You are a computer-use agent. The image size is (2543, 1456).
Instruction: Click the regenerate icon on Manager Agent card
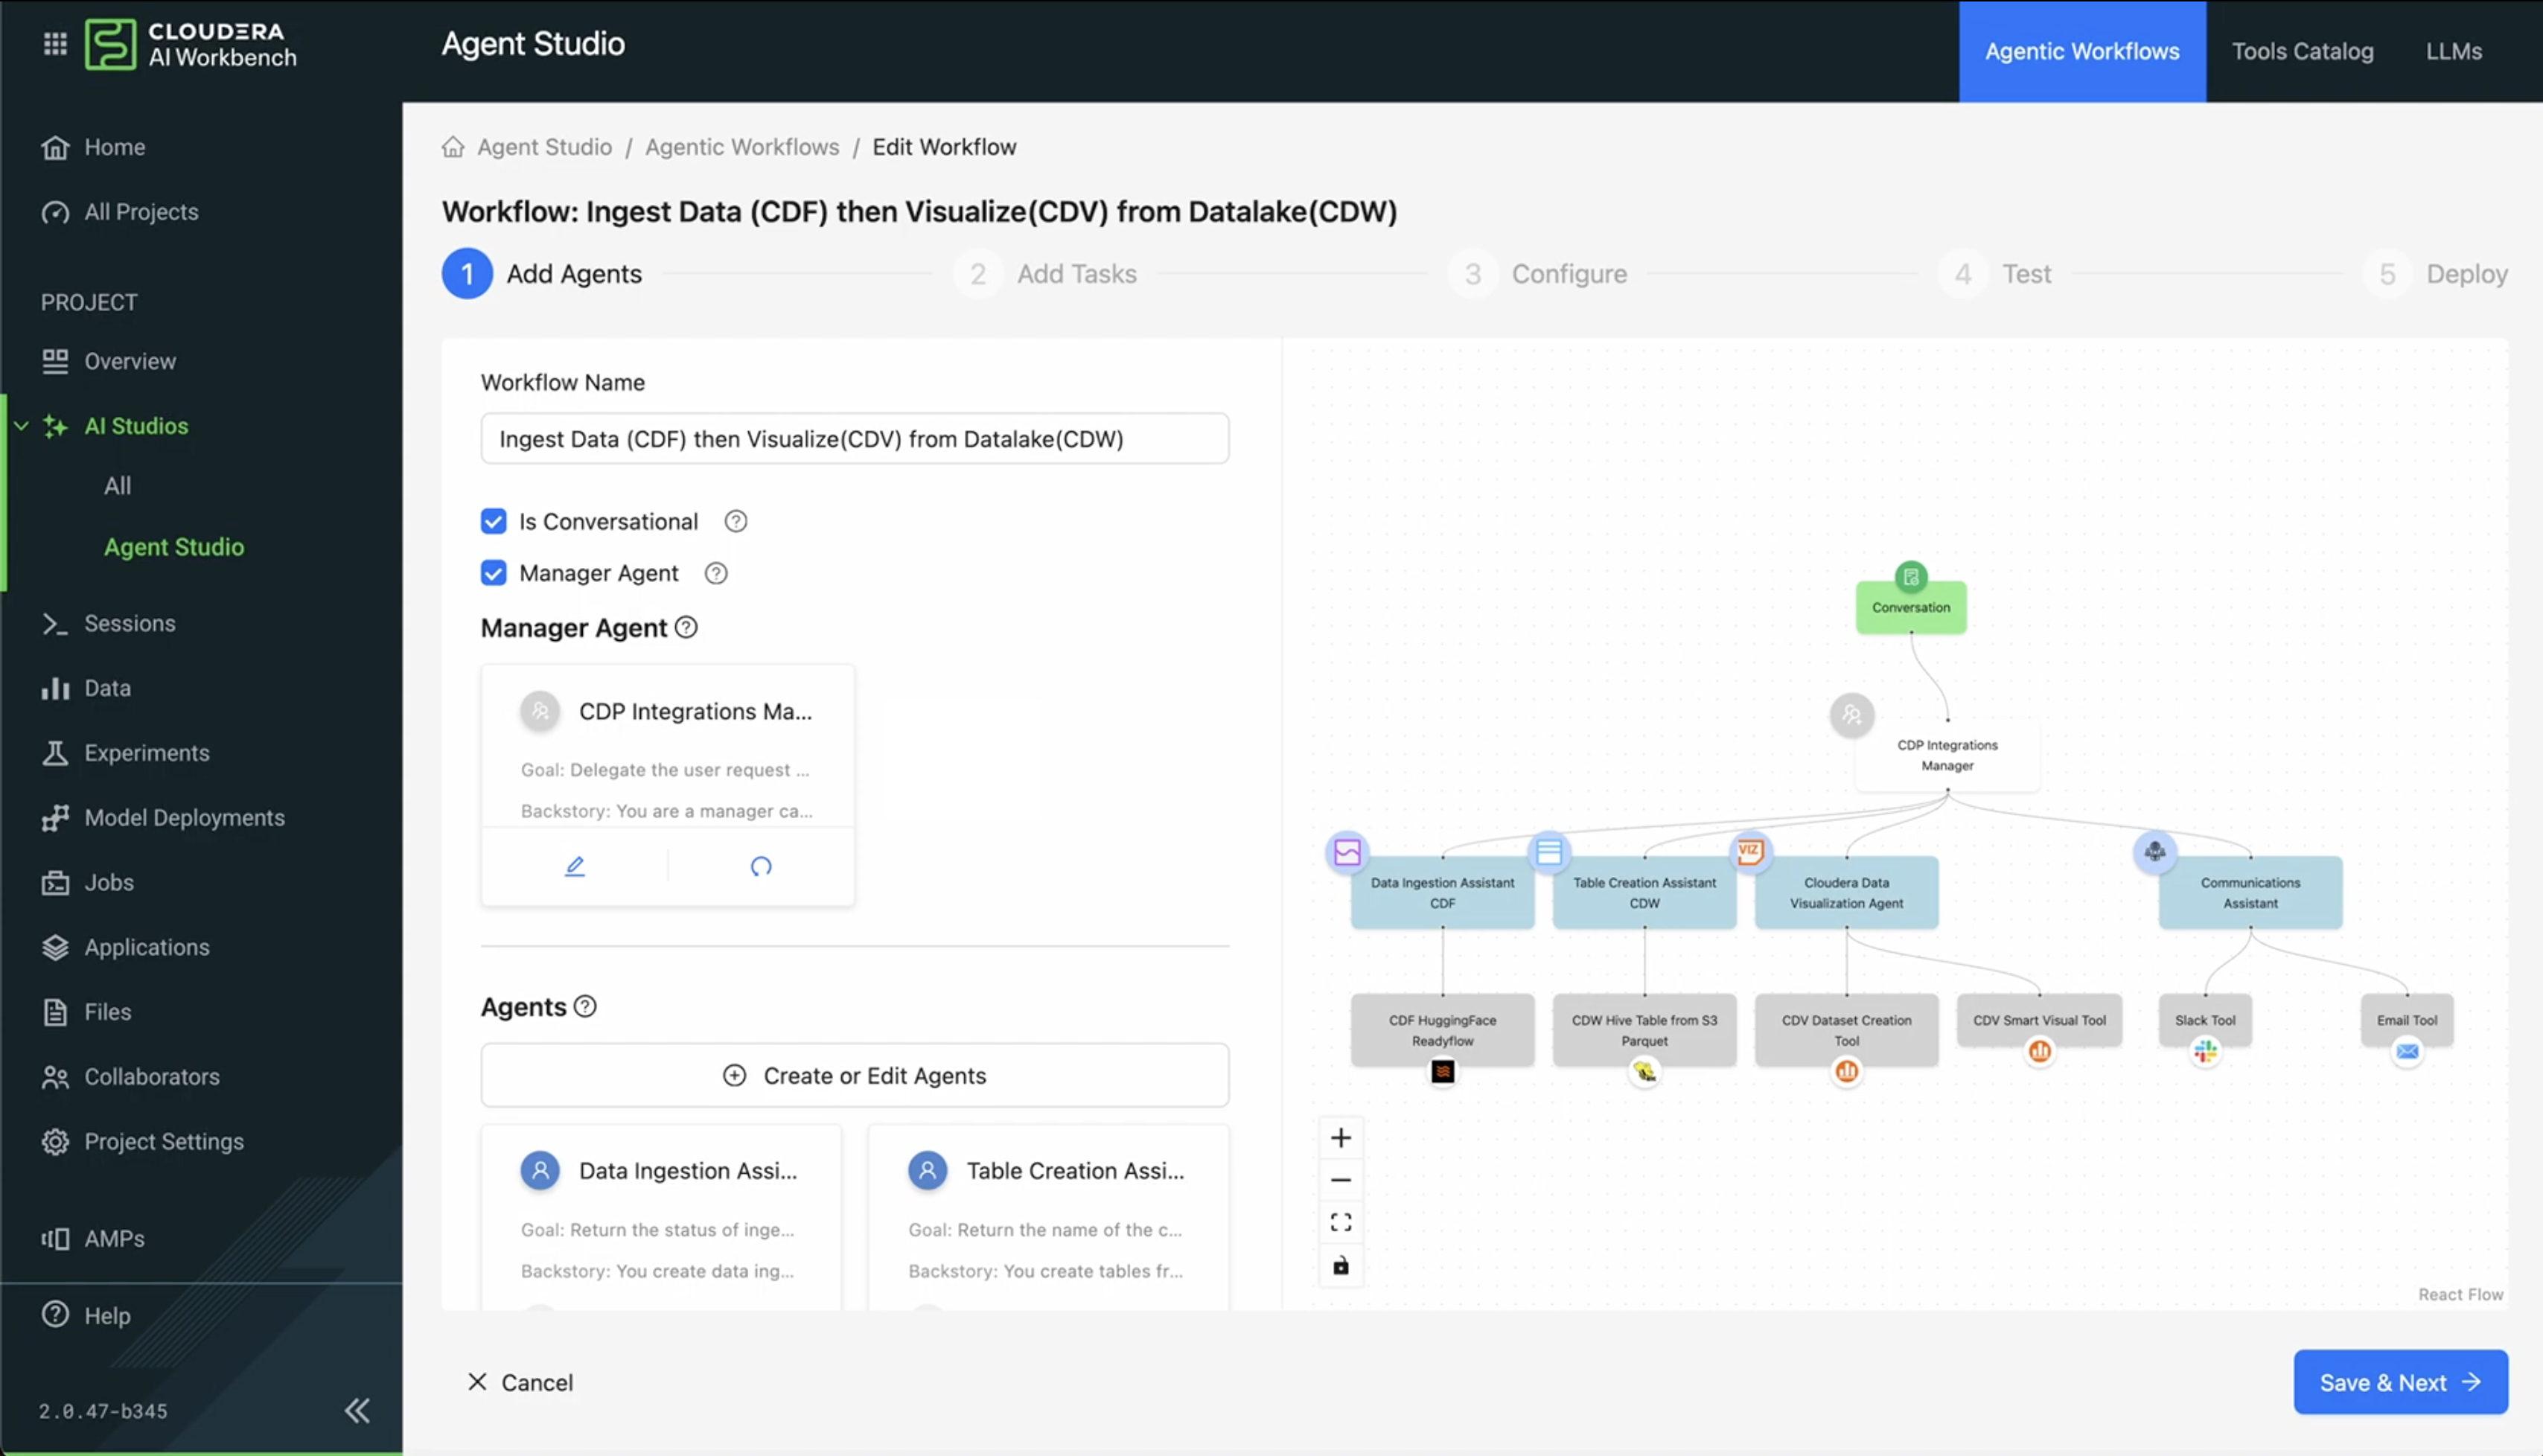(x=761, y=866)
